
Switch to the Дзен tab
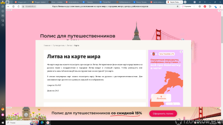(x=56, y=2)
